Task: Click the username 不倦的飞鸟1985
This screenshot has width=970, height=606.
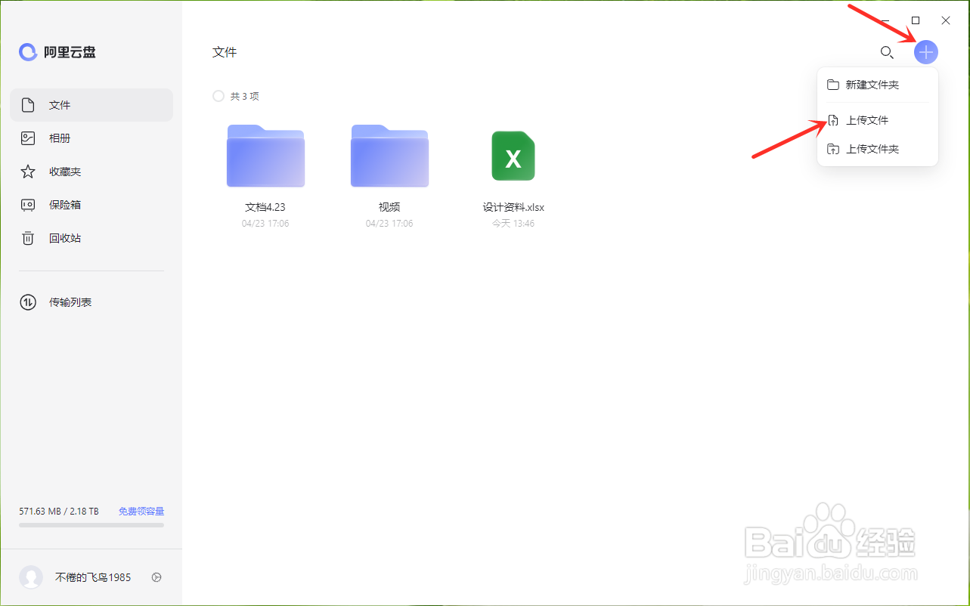Action: tap(92, 577)
